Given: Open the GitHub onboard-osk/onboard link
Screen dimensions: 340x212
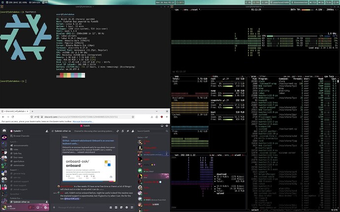Looking at the screenshot, I should [88, 142].
